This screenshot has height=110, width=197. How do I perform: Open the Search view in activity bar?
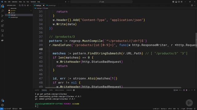coord(2,11)
